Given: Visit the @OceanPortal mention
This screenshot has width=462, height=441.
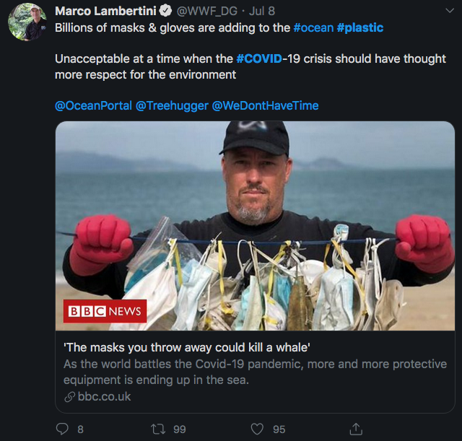Looking at the screenshot, I should pos(93,105).
